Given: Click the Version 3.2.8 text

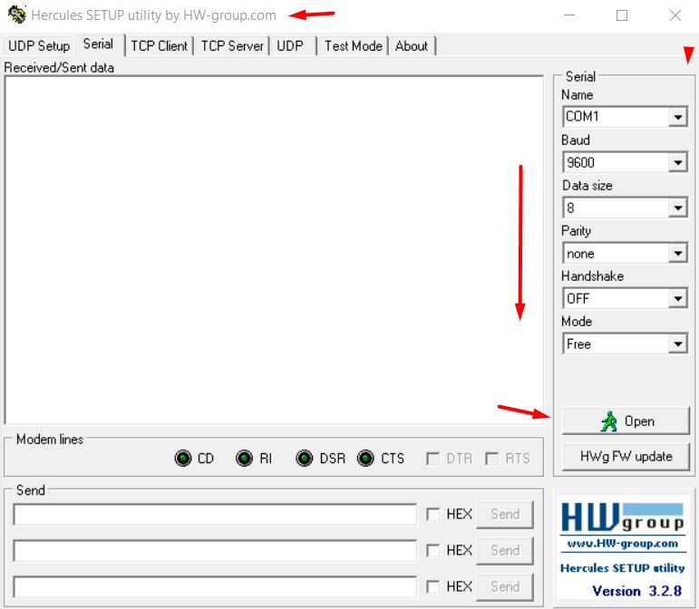Looking at the screenshot, I should (636, 591).
